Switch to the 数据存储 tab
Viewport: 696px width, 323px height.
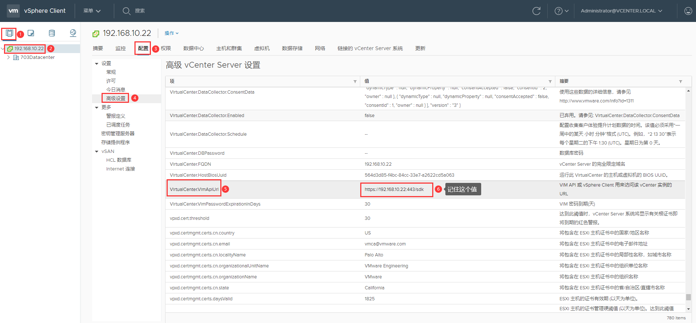tap(292, 48)
